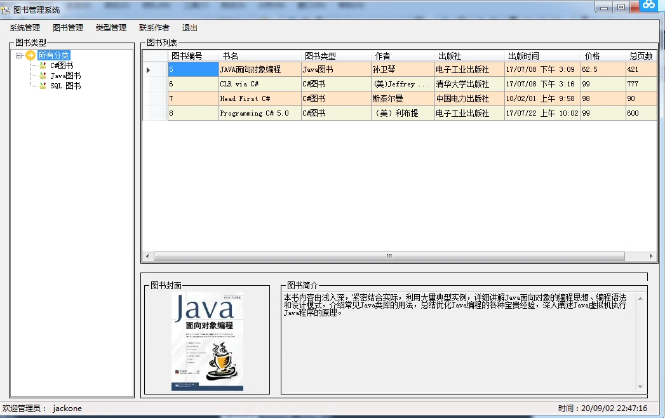Click the jackone admin name in status bar
This screenshot has height=418, width=665.
click(67, 408)
